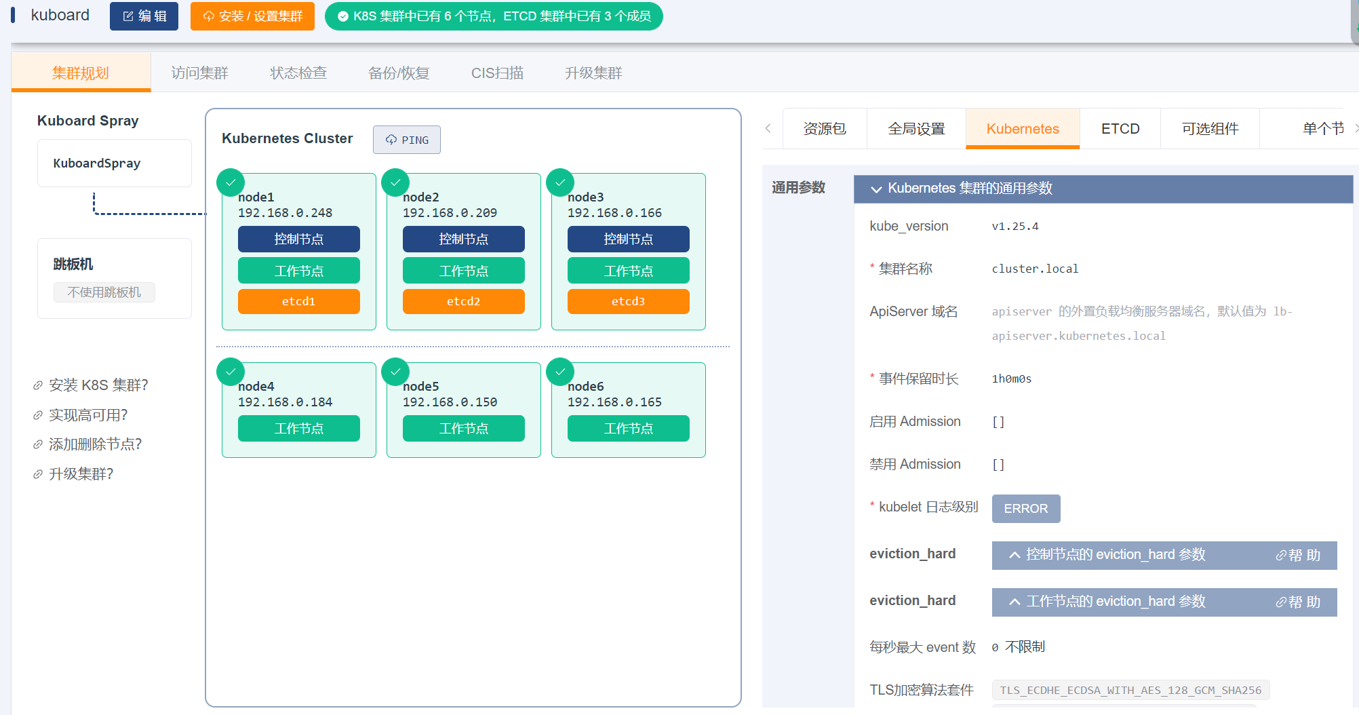
Task: Click the 实现高可用? help link
Action: (88, 415)
